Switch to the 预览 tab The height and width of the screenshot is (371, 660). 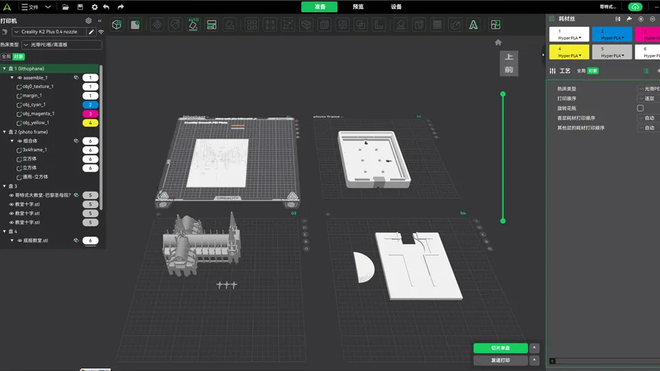coord(357,7)
